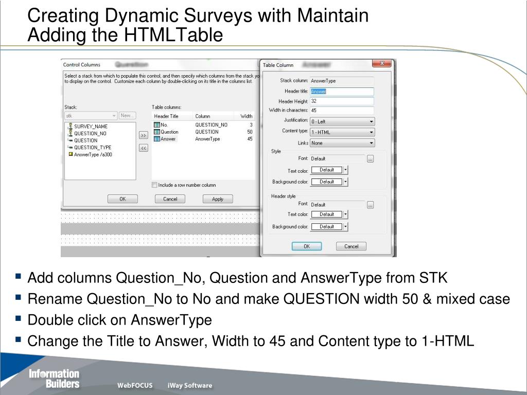Click the New... stack button

click(x=128, y=116)
